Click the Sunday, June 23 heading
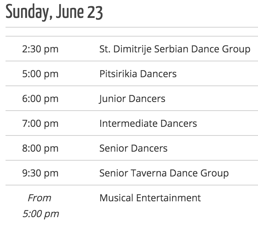 [x=54, y=12]
